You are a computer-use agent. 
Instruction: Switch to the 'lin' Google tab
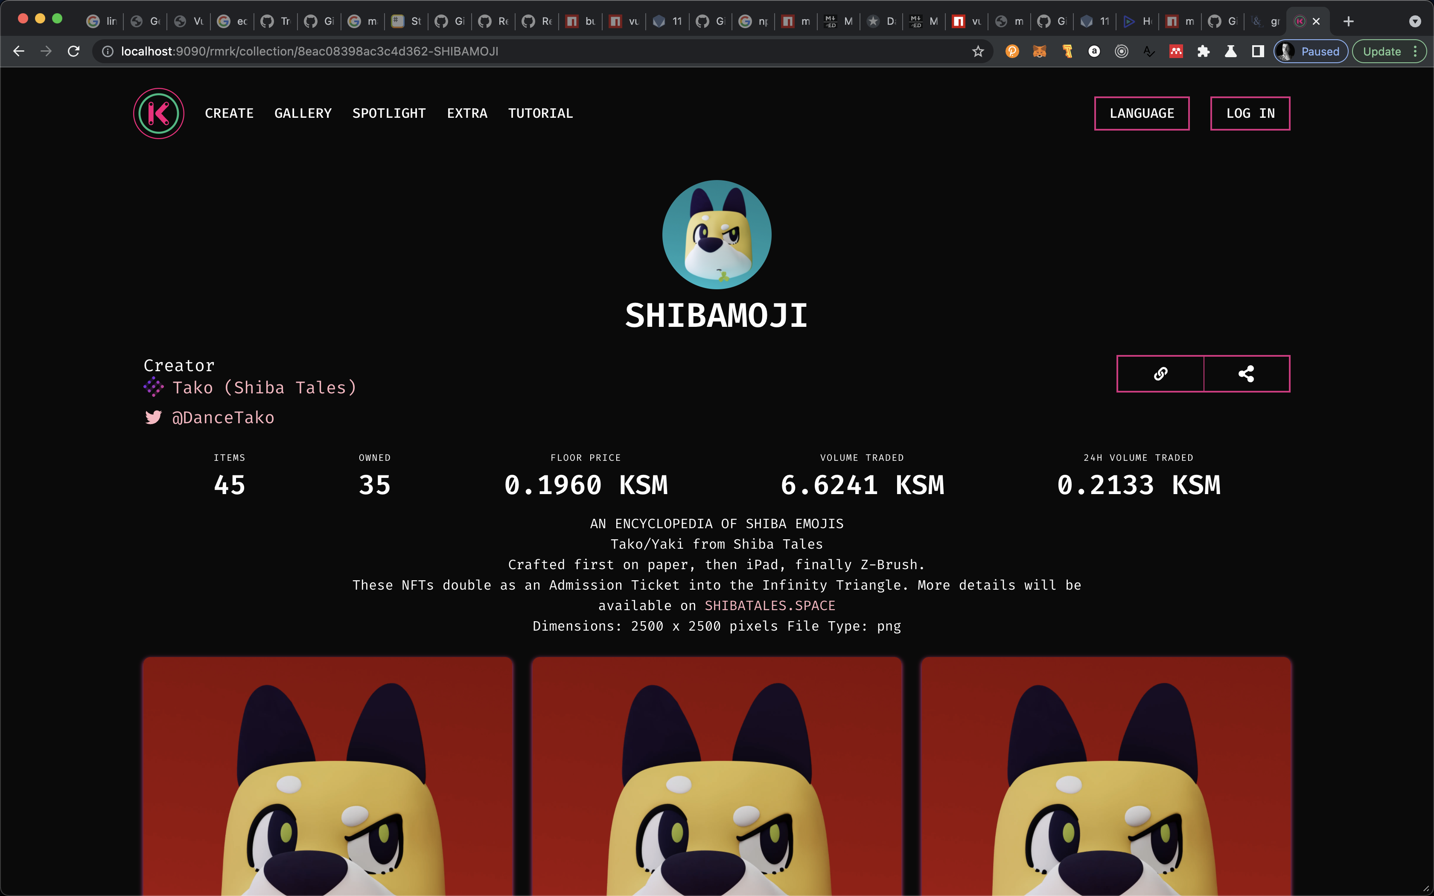[x=101, y=21]
